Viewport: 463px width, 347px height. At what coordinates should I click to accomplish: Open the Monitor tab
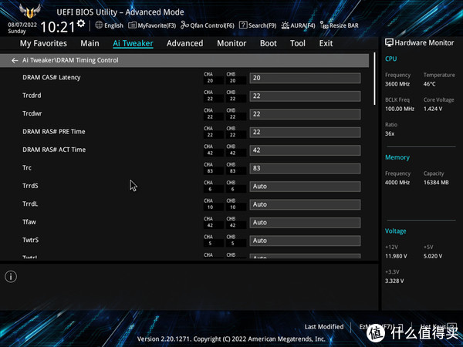tap(231, 43)
